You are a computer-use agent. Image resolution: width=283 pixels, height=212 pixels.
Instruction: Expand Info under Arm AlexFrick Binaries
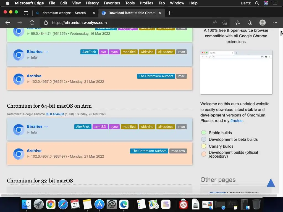click(x=32, y=132)
